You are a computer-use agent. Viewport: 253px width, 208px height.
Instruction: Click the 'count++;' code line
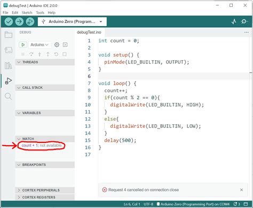(x=116, y=91)
